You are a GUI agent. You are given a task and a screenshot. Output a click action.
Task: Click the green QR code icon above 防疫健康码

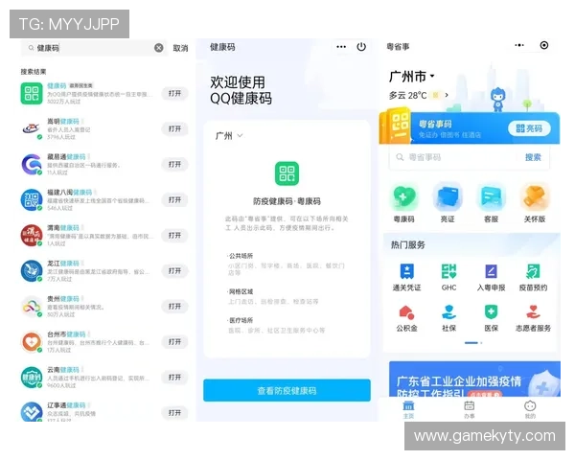[287, 173]
